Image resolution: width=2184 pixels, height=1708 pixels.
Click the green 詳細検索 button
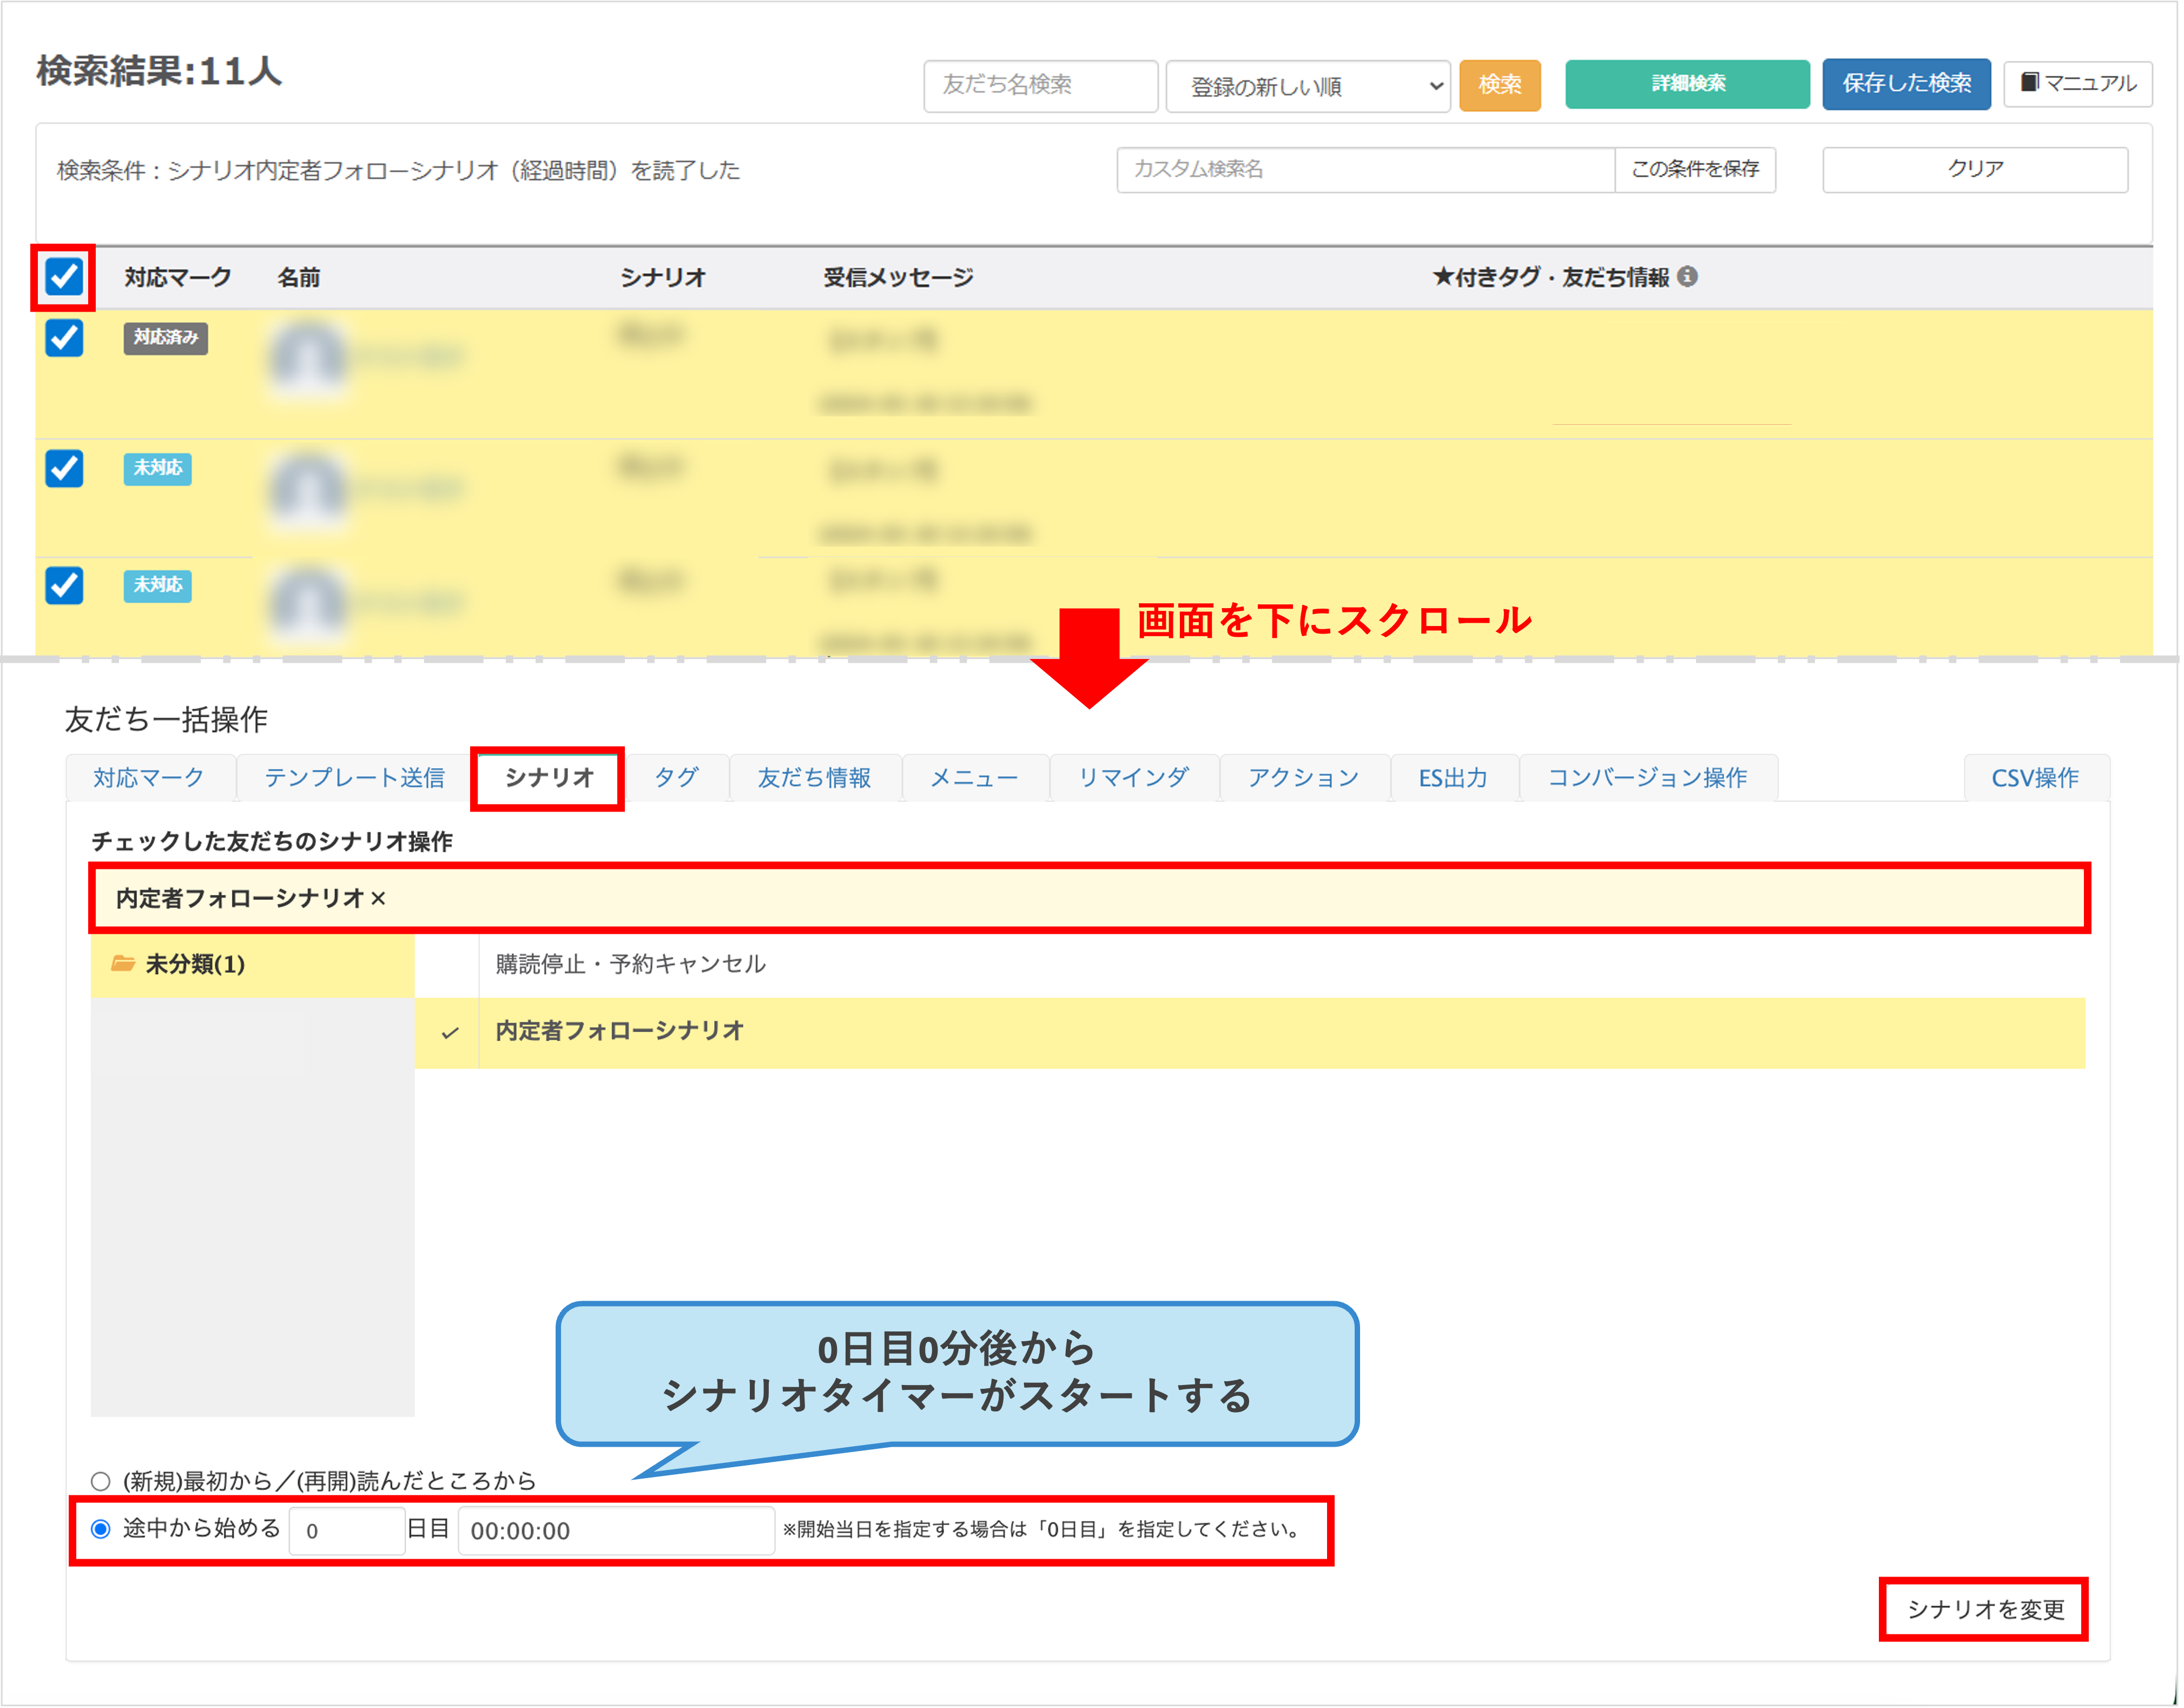[1687, 84]
